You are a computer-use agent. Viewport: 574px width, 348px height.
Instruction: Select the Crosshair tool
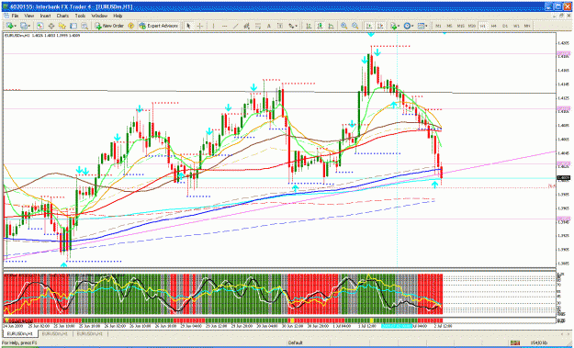[200, 26]
